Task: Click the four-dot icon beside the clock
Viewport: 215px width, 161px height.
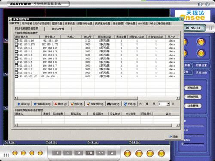Action: (210, 28)
